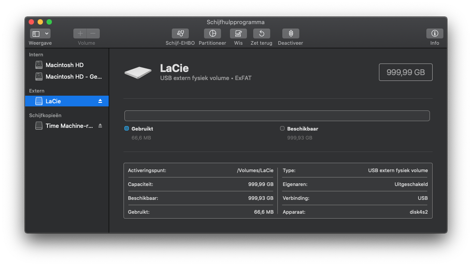The height and width of the screenshot is (266, 472).
Task: Click the window title Schijfhulpprogramma
Action: point(236,22)
